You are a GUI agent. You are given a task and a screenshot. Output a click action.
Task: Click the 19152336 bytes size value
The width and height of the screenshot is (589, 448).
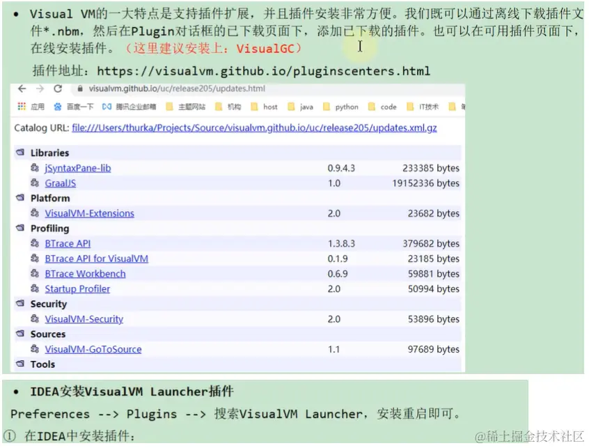[426, 183]
